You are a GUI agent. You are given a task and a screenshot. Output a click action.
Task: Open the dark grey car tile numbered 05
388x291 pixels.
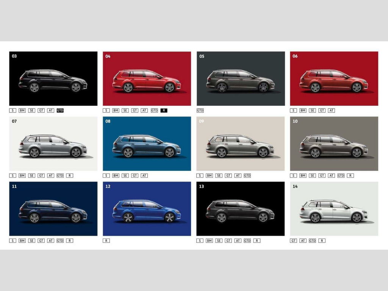coord(240,78)
